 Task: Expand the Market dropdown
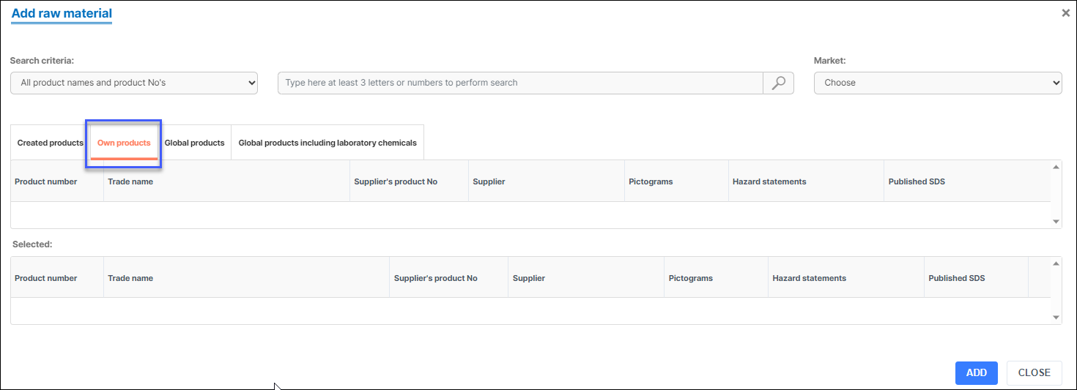938,83
